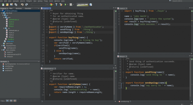Collapse the Important Files node
The width and height of the screenshot is (193, 105).
(2, 46)
